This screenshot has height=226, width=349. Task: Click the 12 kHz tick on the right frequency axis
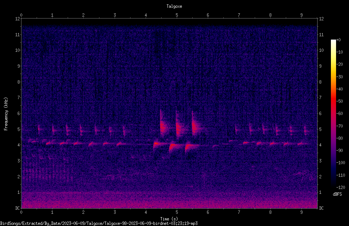click(x=321, y=19)
